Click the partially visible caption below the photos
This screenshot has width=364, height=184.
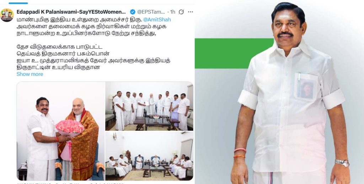(70, 183)
